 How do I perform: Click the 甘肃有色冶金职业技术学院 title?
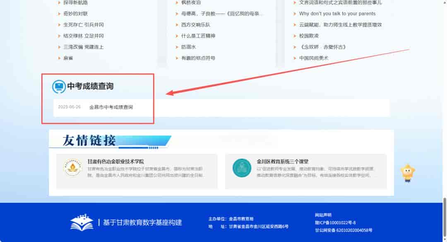point(115,161)
